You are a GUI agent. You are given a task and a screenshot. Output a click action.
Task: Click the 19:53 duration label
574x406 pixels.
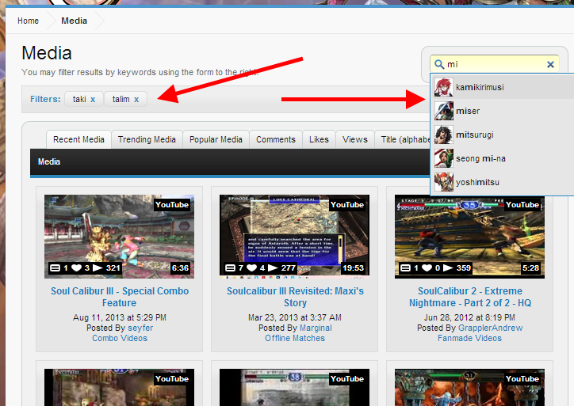(x=353, y=268)
